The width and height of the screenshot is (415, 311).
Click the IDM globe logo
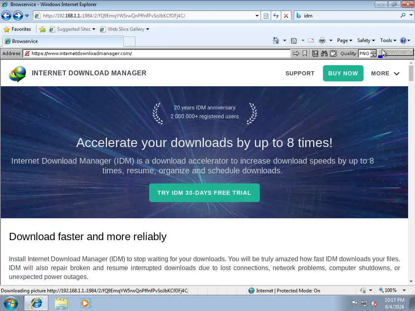[x=17, y=74]
